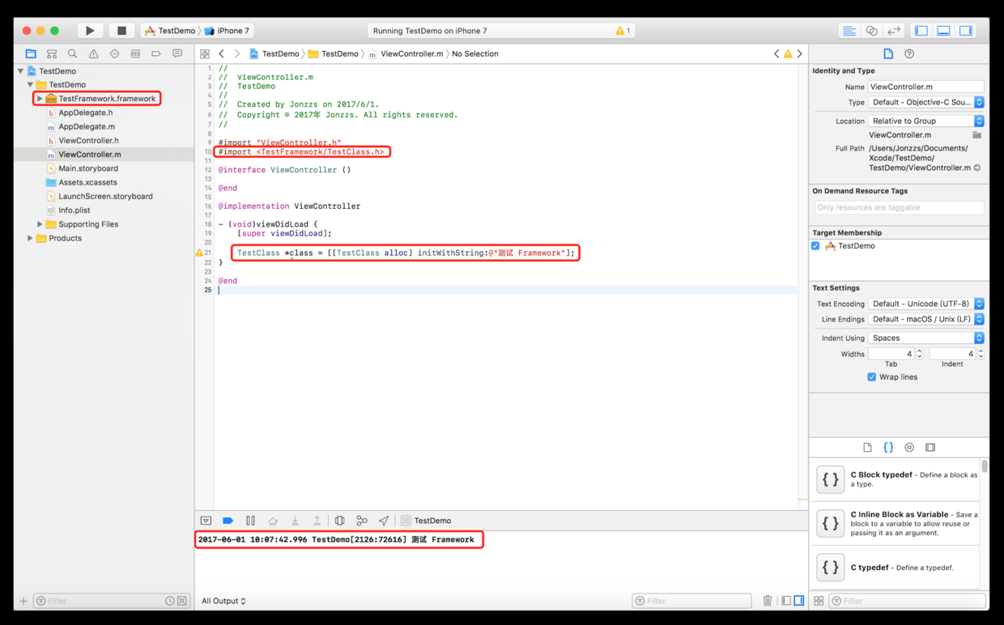
Task: Open the Text Encoding dropdown
Action: pos(925,304)
